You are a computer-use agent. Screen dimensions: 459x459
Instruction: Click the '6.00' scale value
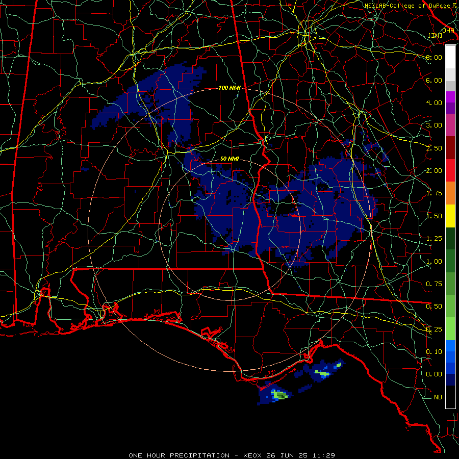click(x=434, y=80)
